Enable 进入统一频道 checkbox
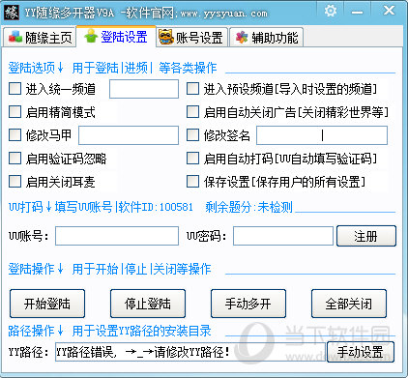Viewport: 408px width, 378px height. pos(15,88)
